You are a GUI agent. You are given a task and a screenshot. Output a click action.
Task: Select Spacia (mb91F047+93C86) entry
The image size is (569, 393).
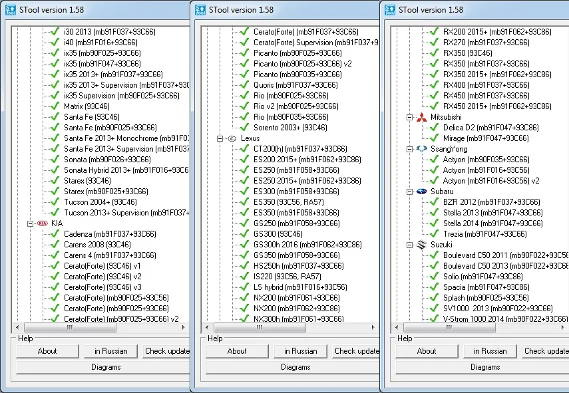[486, 287]
